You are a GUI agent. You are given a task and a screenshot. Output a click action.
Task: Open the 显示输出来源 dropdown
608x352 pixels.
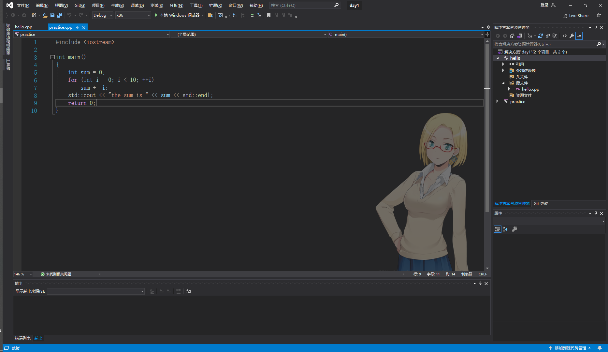[95, 291]
